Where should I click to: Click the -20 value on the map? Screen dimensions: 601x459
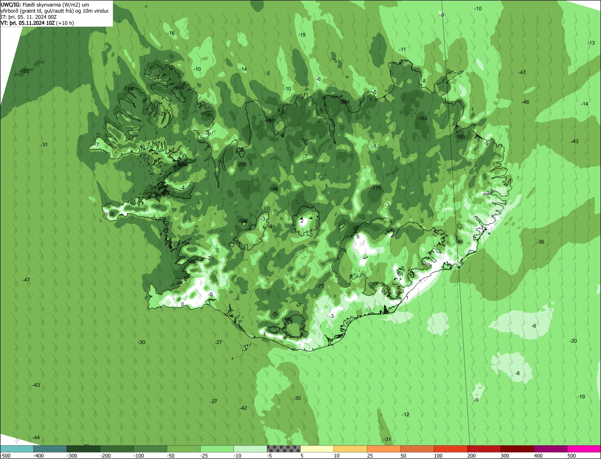[x=573, y=341]
